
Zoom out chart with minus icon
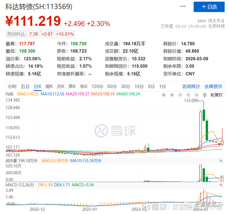pyautogui.click(x=180, y=95)
